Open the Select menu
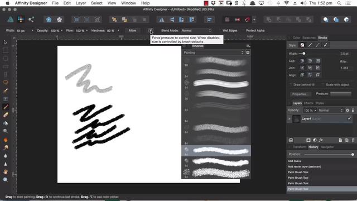 coord(97,3)
